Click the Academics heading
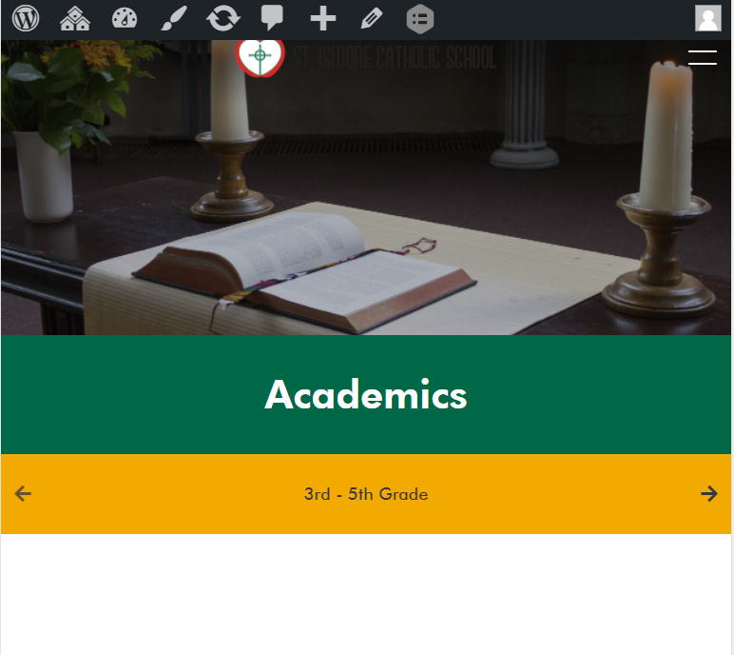Screen dimensions: 734x655 366,395
